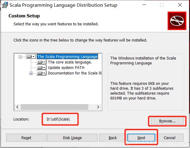
Task: Collapse The Scala Programming Language tree node
Action: [20, 57]
